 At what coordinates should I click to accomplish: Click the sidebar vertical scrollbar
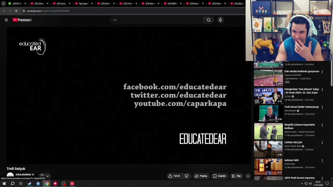point(331,74)
